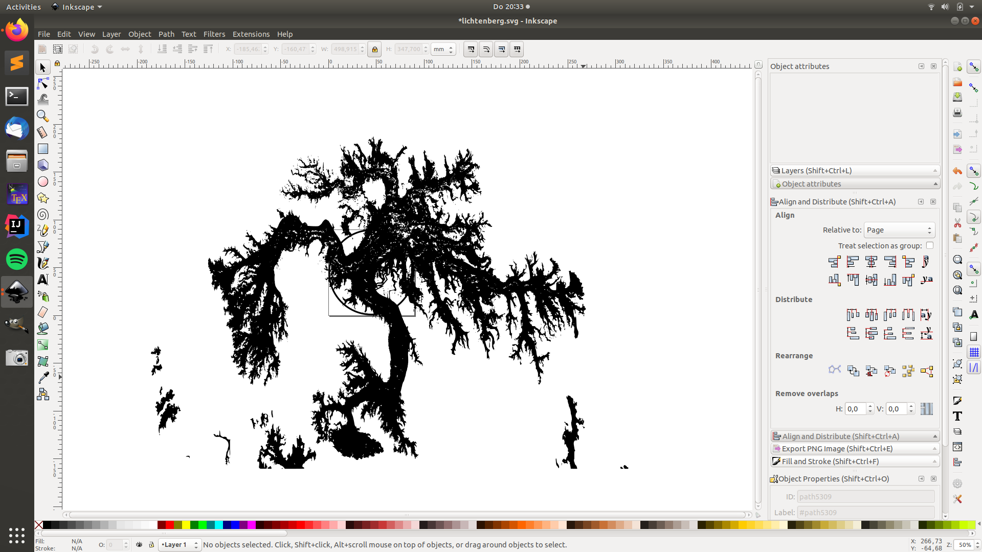Apply center on vertical axis alignment
This screenshot has width=982, height=552.
click(871, 262)
